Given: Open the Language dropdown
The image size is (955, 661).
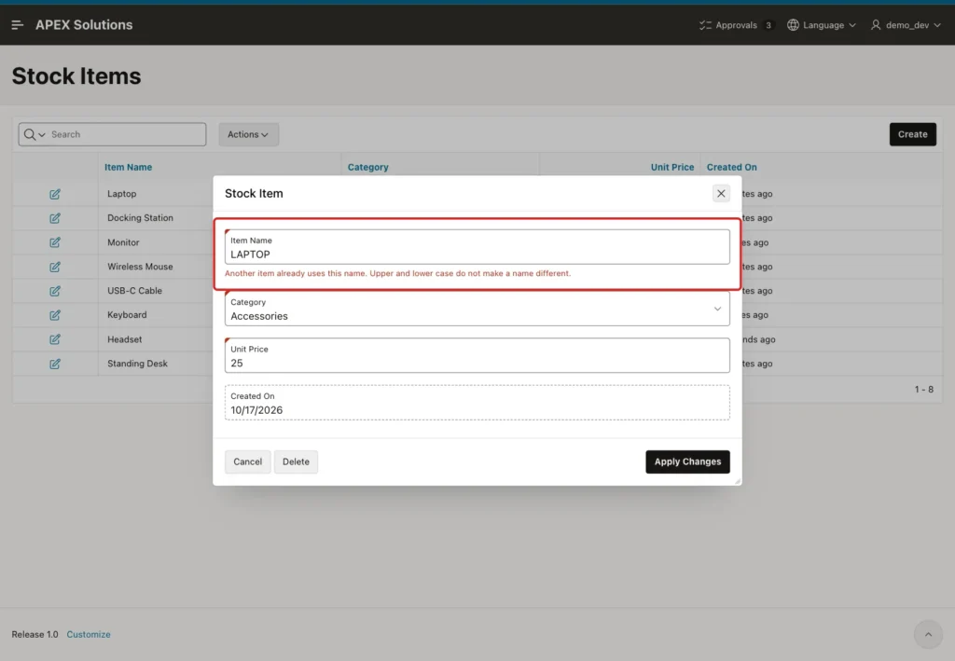Looking at the screenshot, I should click(823, 25).
